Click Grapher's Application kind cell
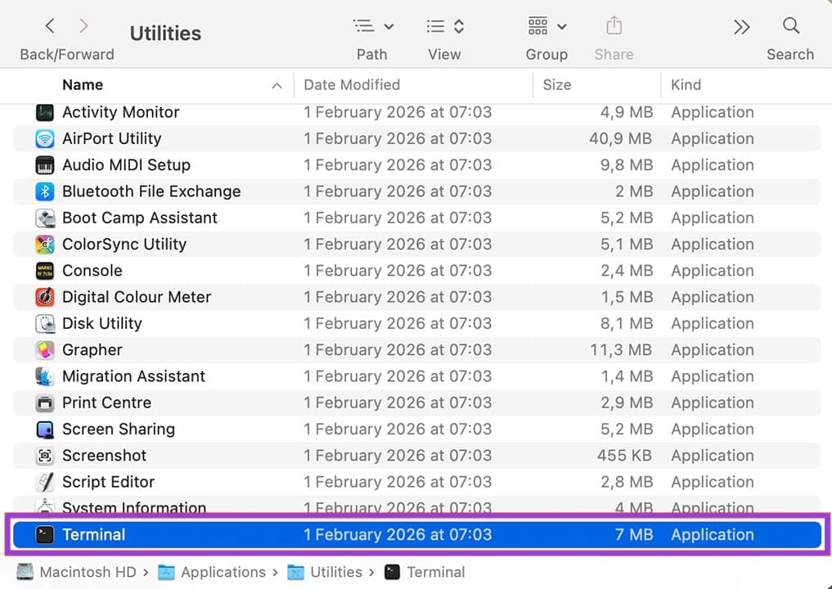Screen dimensions: 832x589 coord(712,350)
